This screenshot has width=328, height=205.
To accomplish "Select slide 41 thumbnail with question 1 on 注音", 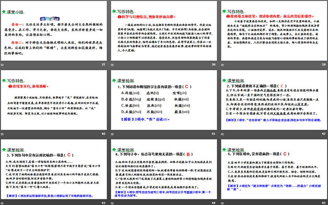I will click(164, 100).
